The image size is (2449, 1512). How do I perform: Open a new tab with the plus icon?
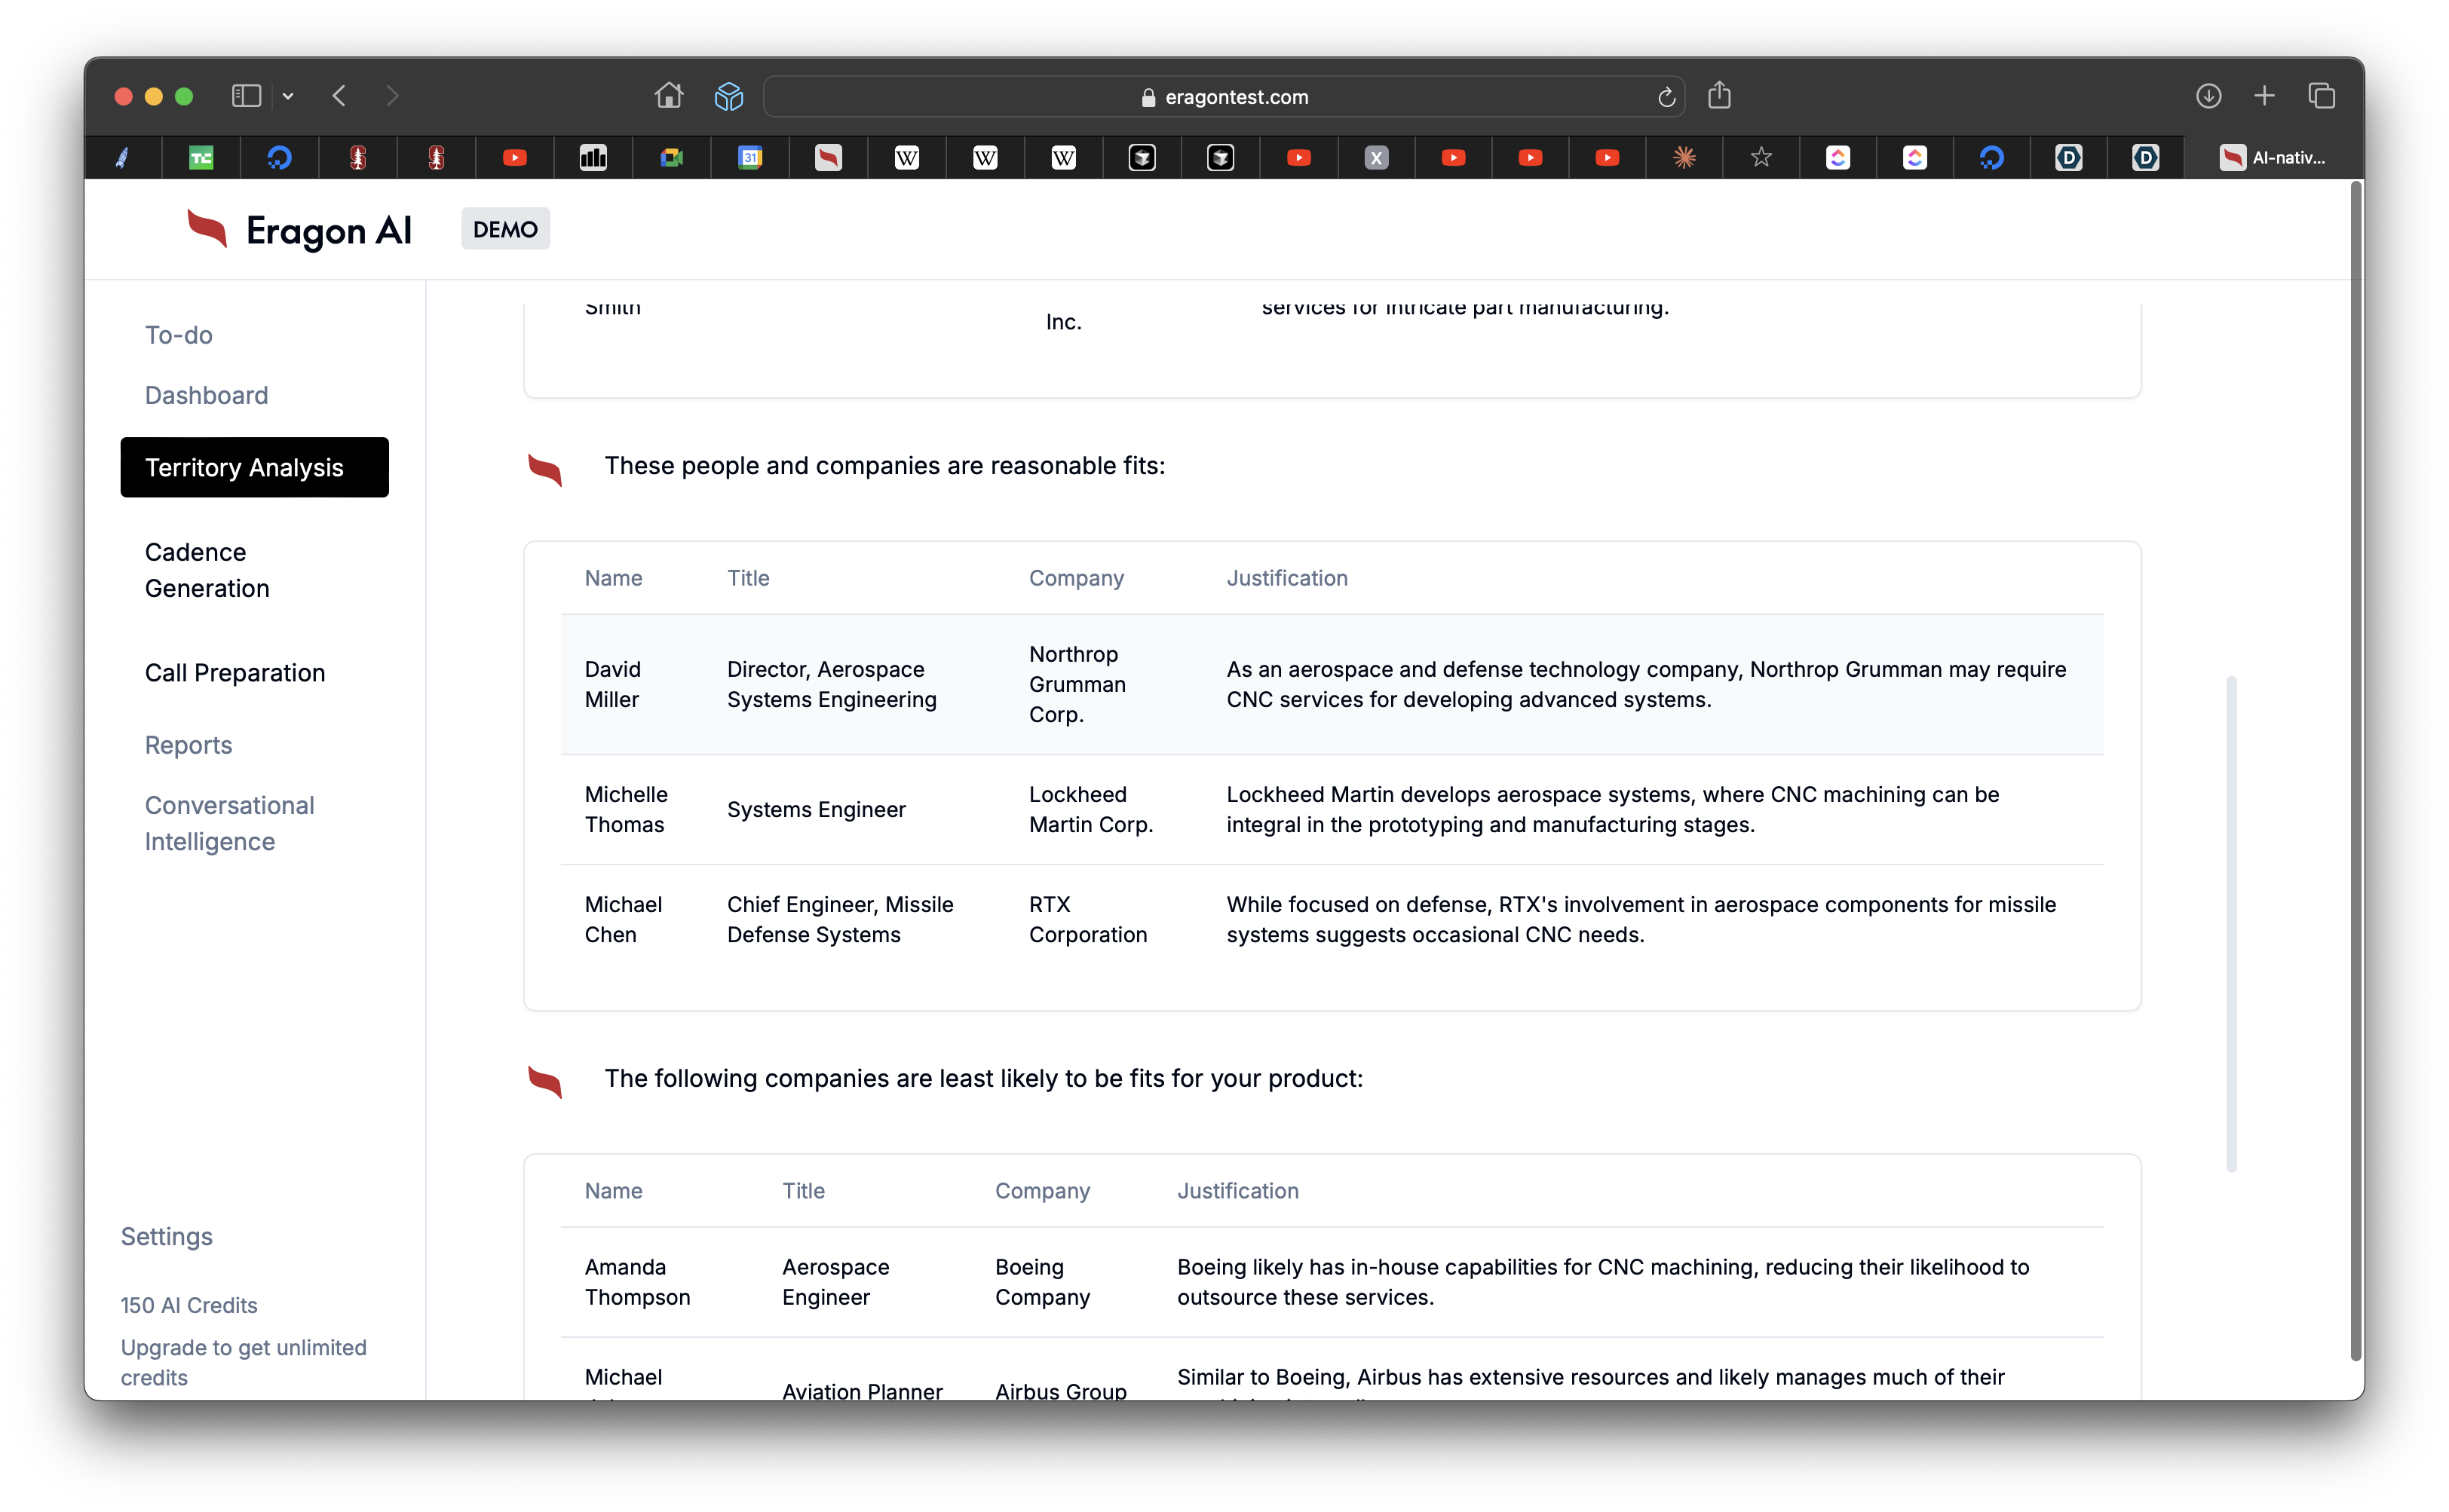coord(2265,96)
